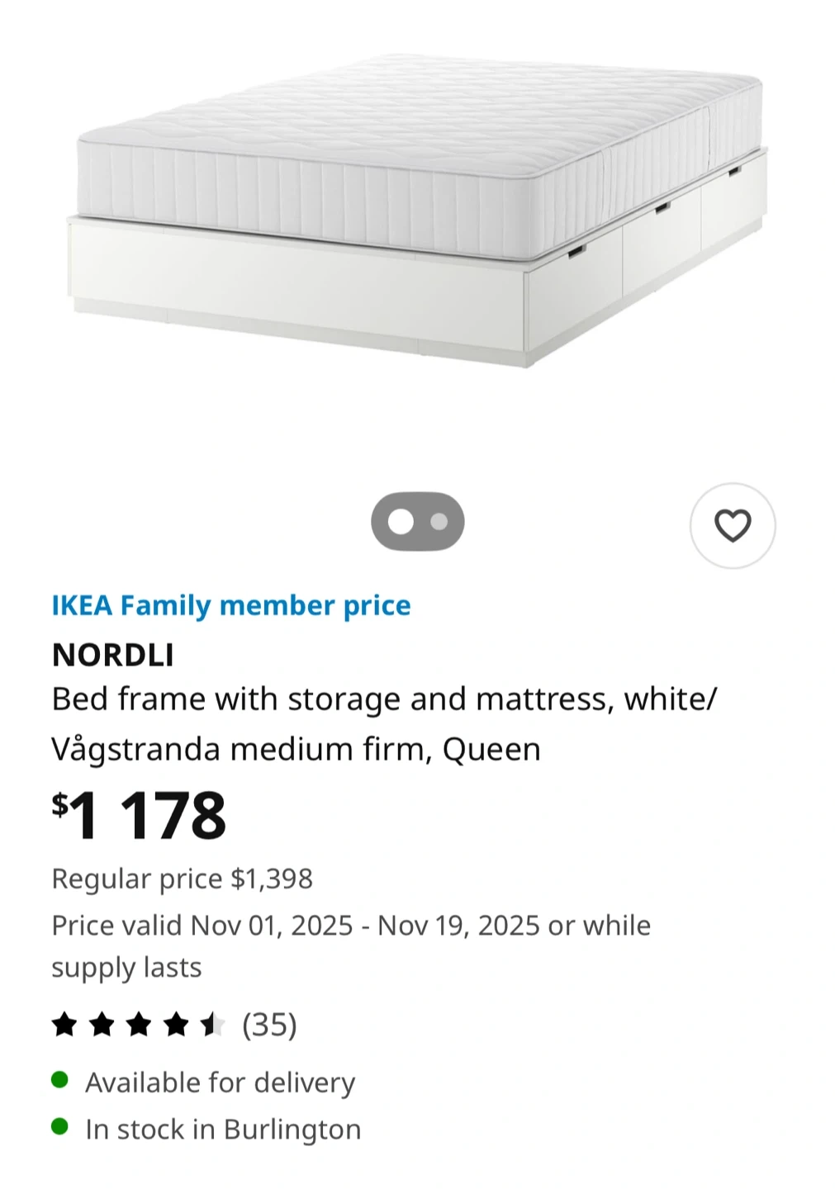Click the Available for delivery status
This screenshot has height=1189, width=835.
tap(220, 1082)
